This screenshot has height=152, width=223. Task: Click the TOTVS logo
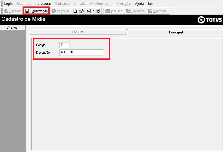210,20
